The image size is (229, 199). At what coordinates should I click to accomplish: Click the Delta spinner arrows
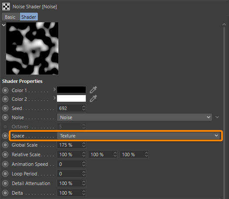click(84, 193)
